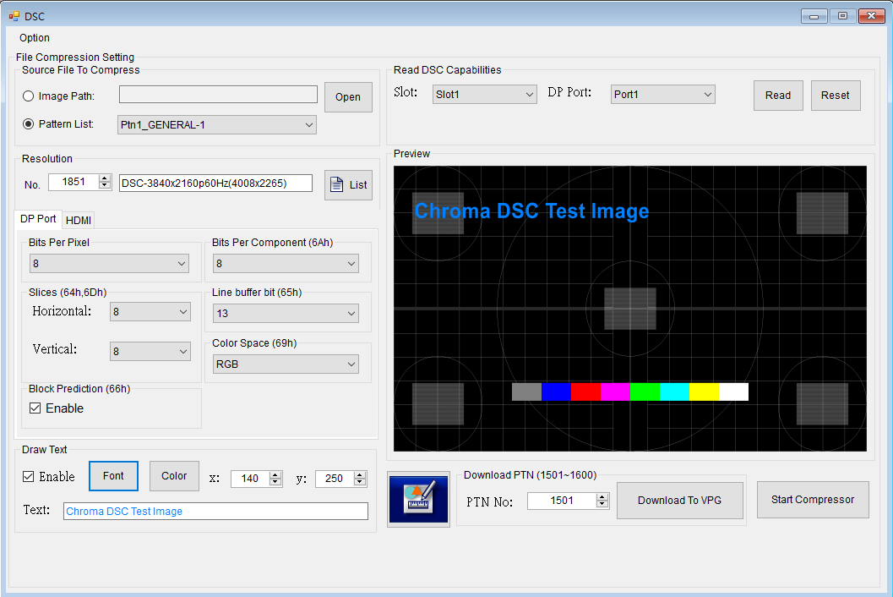Screen dimensions: 893x597
Task: Click the resolution No. field showing 1851
Action: tap(74, 182)
